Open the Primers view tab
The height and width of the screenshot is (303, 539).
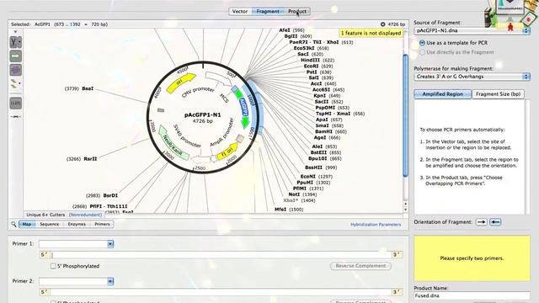(x=102, y=225)
